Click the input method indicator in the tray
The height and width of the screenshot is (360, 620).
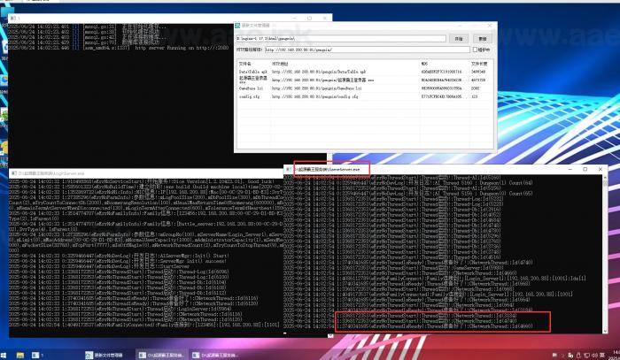(x=602, y=356)
